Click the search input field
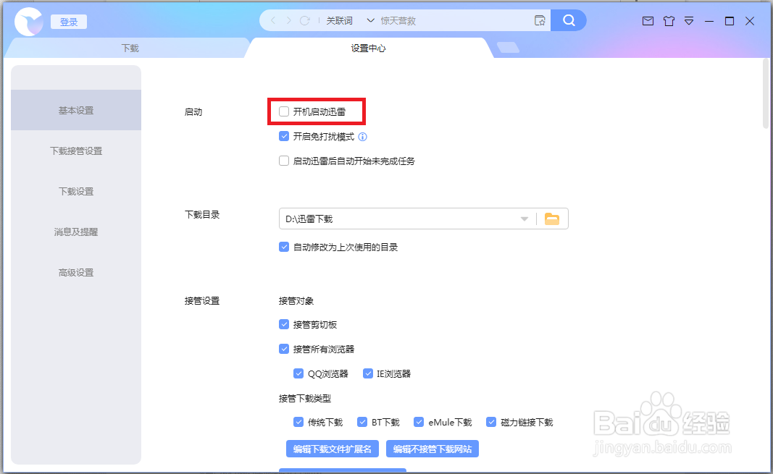Viewport: 773px width, 474px height. (454, 21)
